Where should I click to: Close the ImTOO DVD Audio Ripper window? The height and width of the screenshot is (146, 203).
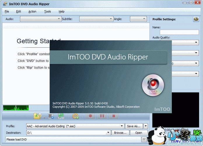pos(197,2)
